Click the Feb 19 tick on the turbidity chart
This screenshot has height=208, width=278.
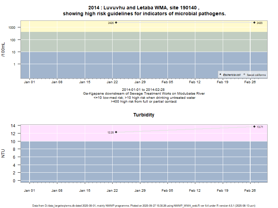pos(222,190)
